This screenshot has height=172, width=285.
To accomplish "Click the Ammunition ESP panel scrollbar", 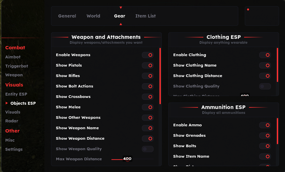I will pos(277,131).
